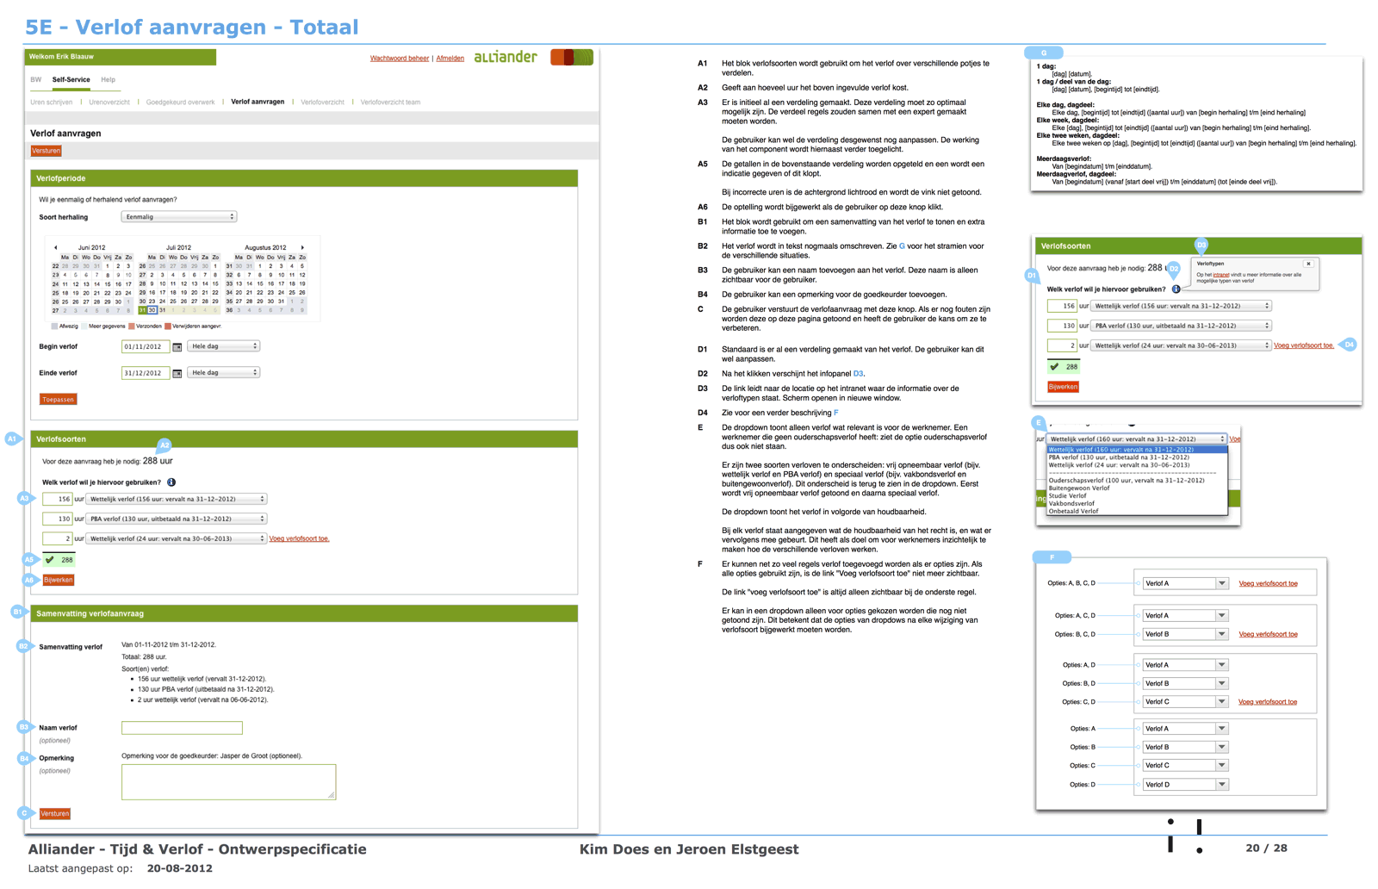Click info icon in Verlofsoorten detail panel

[x=1176, y=289]
